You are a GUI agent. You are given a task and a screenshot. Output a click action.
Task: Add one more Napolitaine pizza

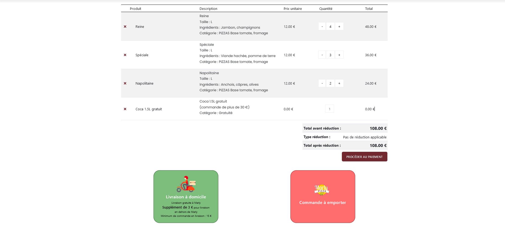[x=339, y=83]
